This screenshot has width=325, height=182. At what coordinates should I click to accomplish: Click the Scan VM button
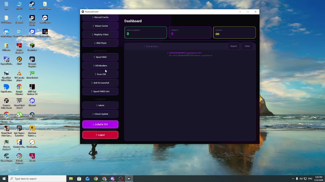point(100,74)
